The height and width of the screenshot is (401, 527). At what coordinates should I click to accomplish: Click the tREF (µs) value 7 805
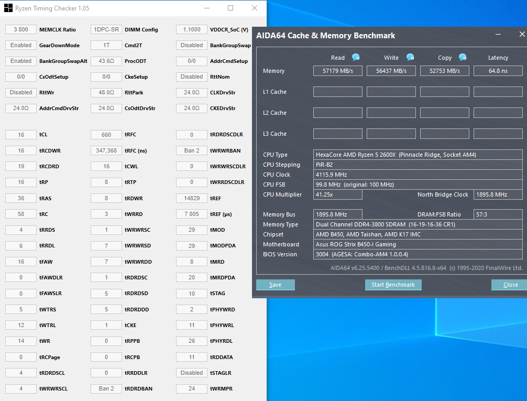(192, 214)
